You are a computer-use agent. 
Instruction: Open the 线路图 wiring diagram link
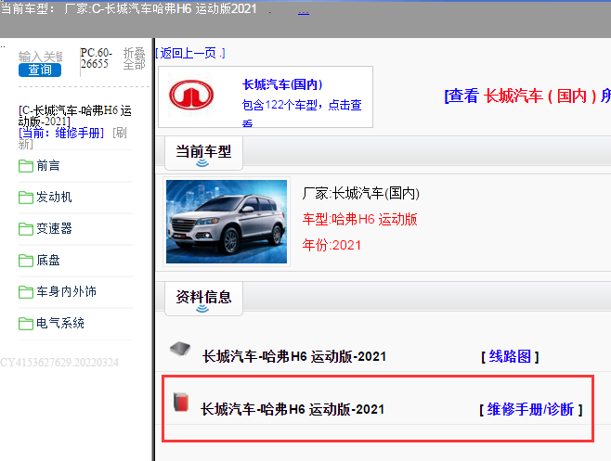coord(510,356)
